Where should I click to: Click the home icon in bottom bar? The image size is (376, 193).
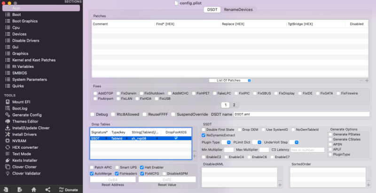tap(33, 189)
